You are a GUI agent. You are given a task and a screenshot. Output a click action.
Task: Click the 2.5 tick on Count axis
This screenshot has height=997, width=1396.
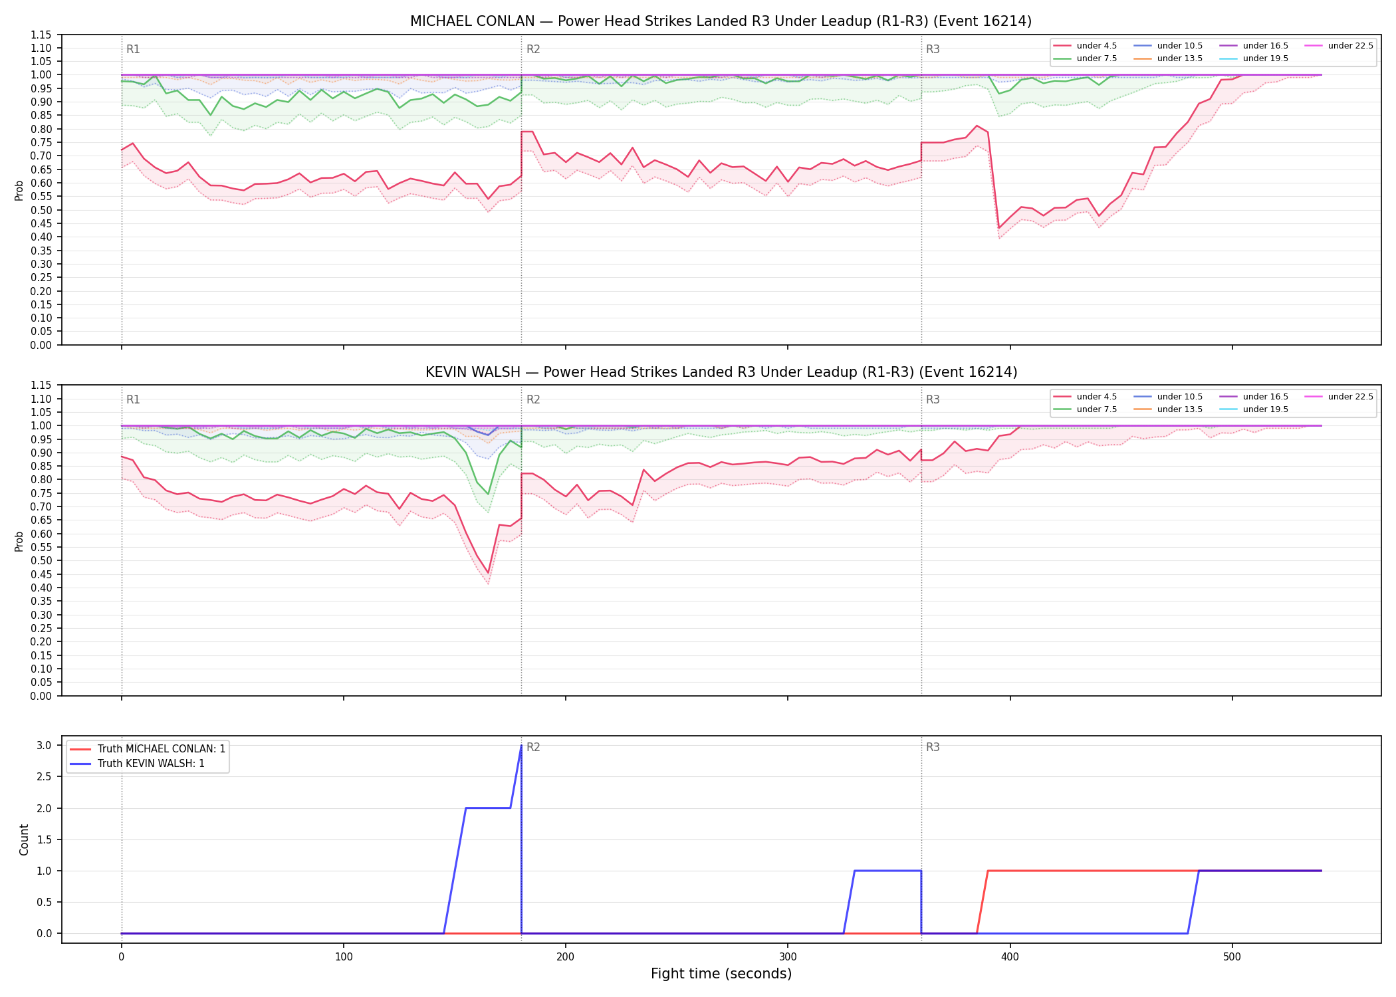[x=45, y=777]
